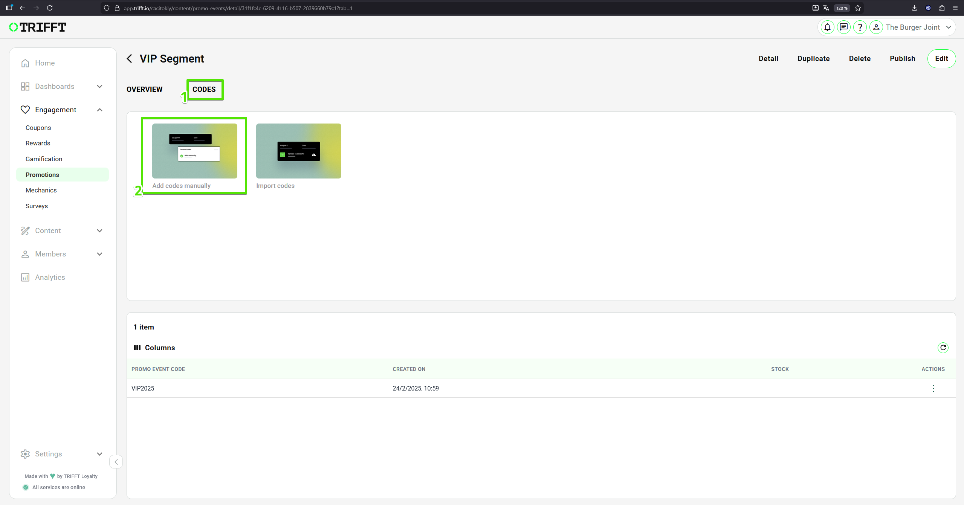The height and width of the screenshot is (505, 964).
Task: Open the help question mark icon
Action: click(860, 27)
